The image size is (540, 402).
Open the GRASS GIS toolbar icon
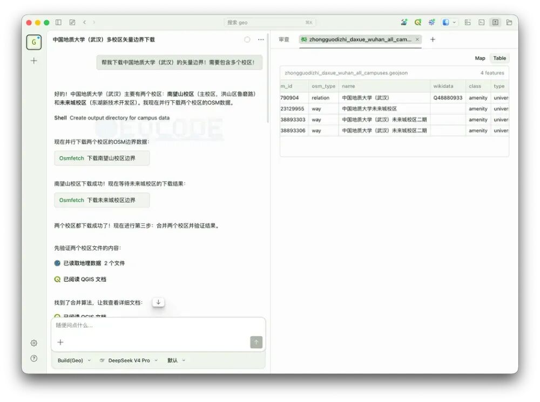(x=404, y=22)
